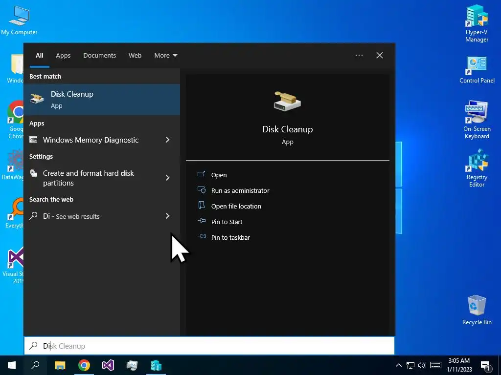Open the More filter dropdown
This screenshot has height=375, width=501.
coord(165,55)
